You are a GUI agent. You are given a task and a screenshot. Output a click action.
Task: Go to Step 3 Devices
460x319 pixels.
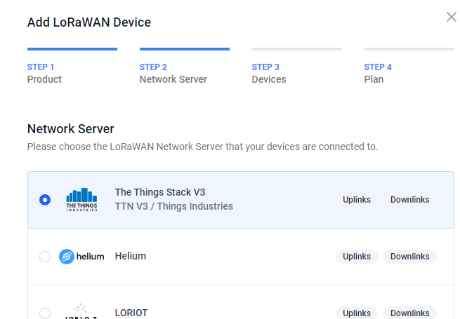tap(269, 73)
